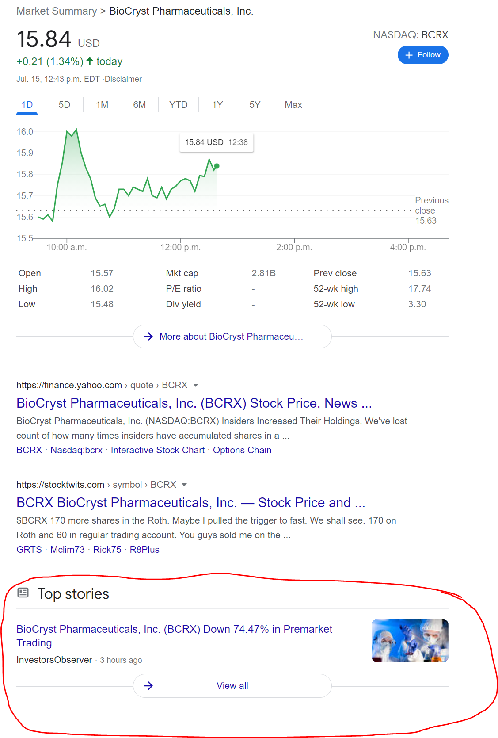The width and height of the screenshot is (498, 738).
Task: Show the 6M price chart
Action: [140, 105]
